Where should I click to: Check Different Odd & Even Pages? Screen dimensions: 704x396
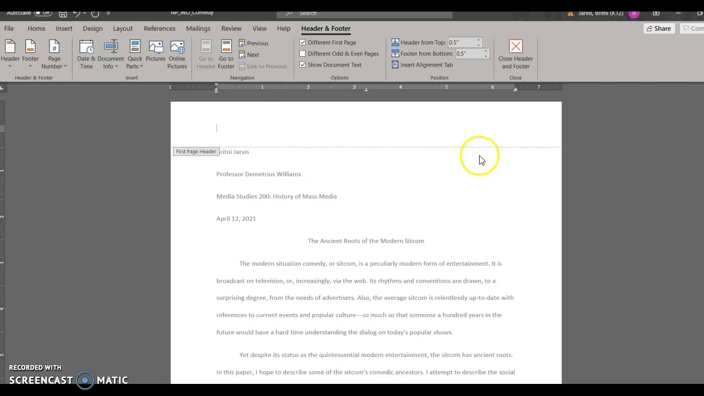[302, 53]
